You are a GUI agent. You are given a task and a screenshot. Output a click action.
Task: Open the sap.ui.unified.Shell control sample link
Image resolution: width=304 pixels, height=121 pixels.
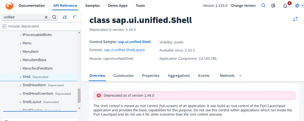click(x=134, y=42)
